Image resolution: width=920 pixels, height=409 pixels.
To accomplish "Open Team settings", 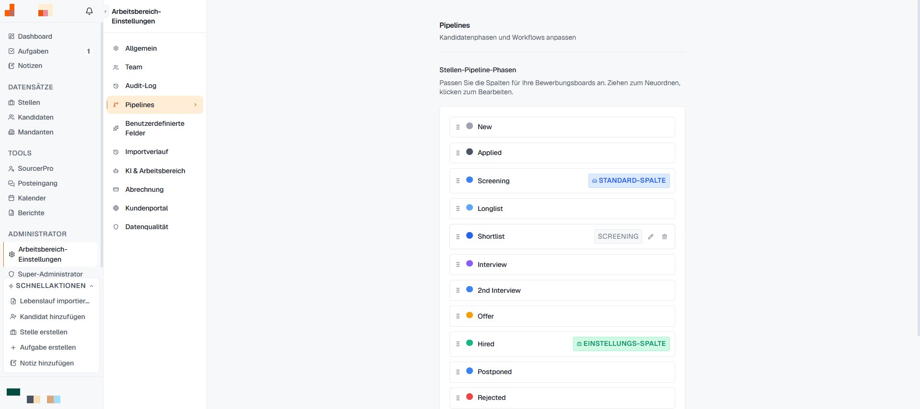I will click(155, 67).
